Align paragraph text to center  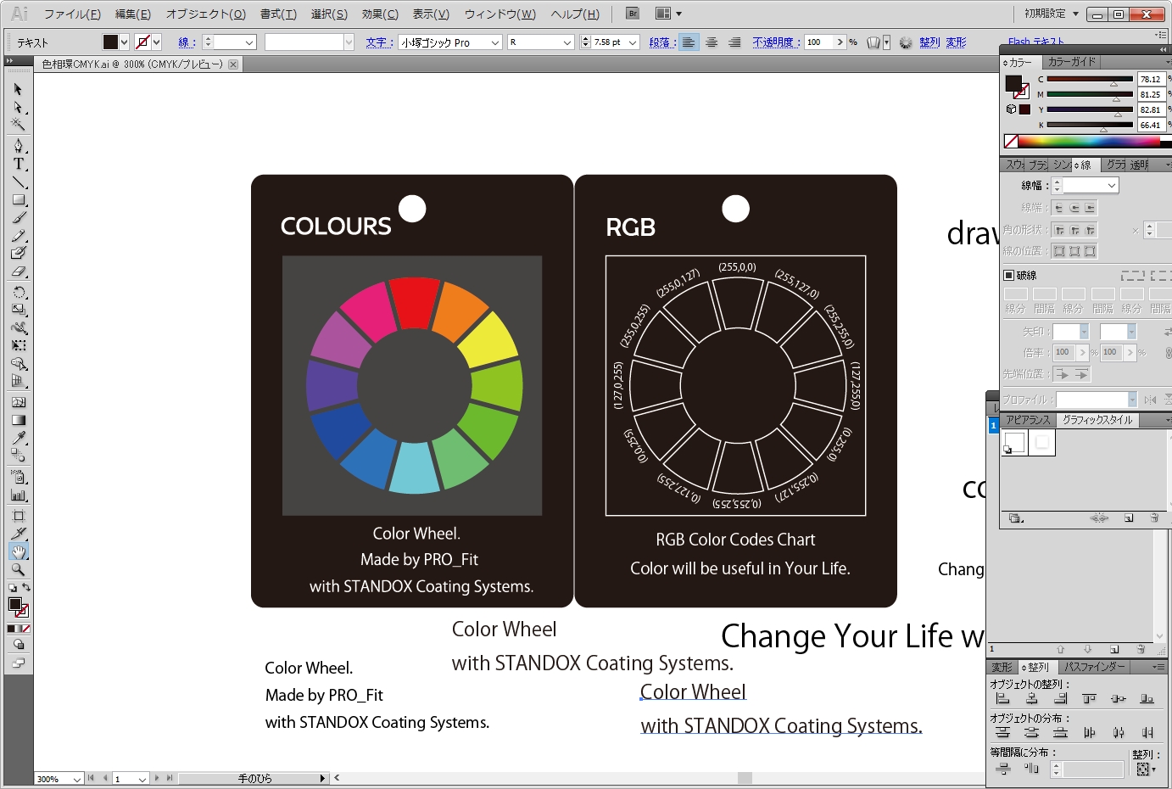coord(712,42)
